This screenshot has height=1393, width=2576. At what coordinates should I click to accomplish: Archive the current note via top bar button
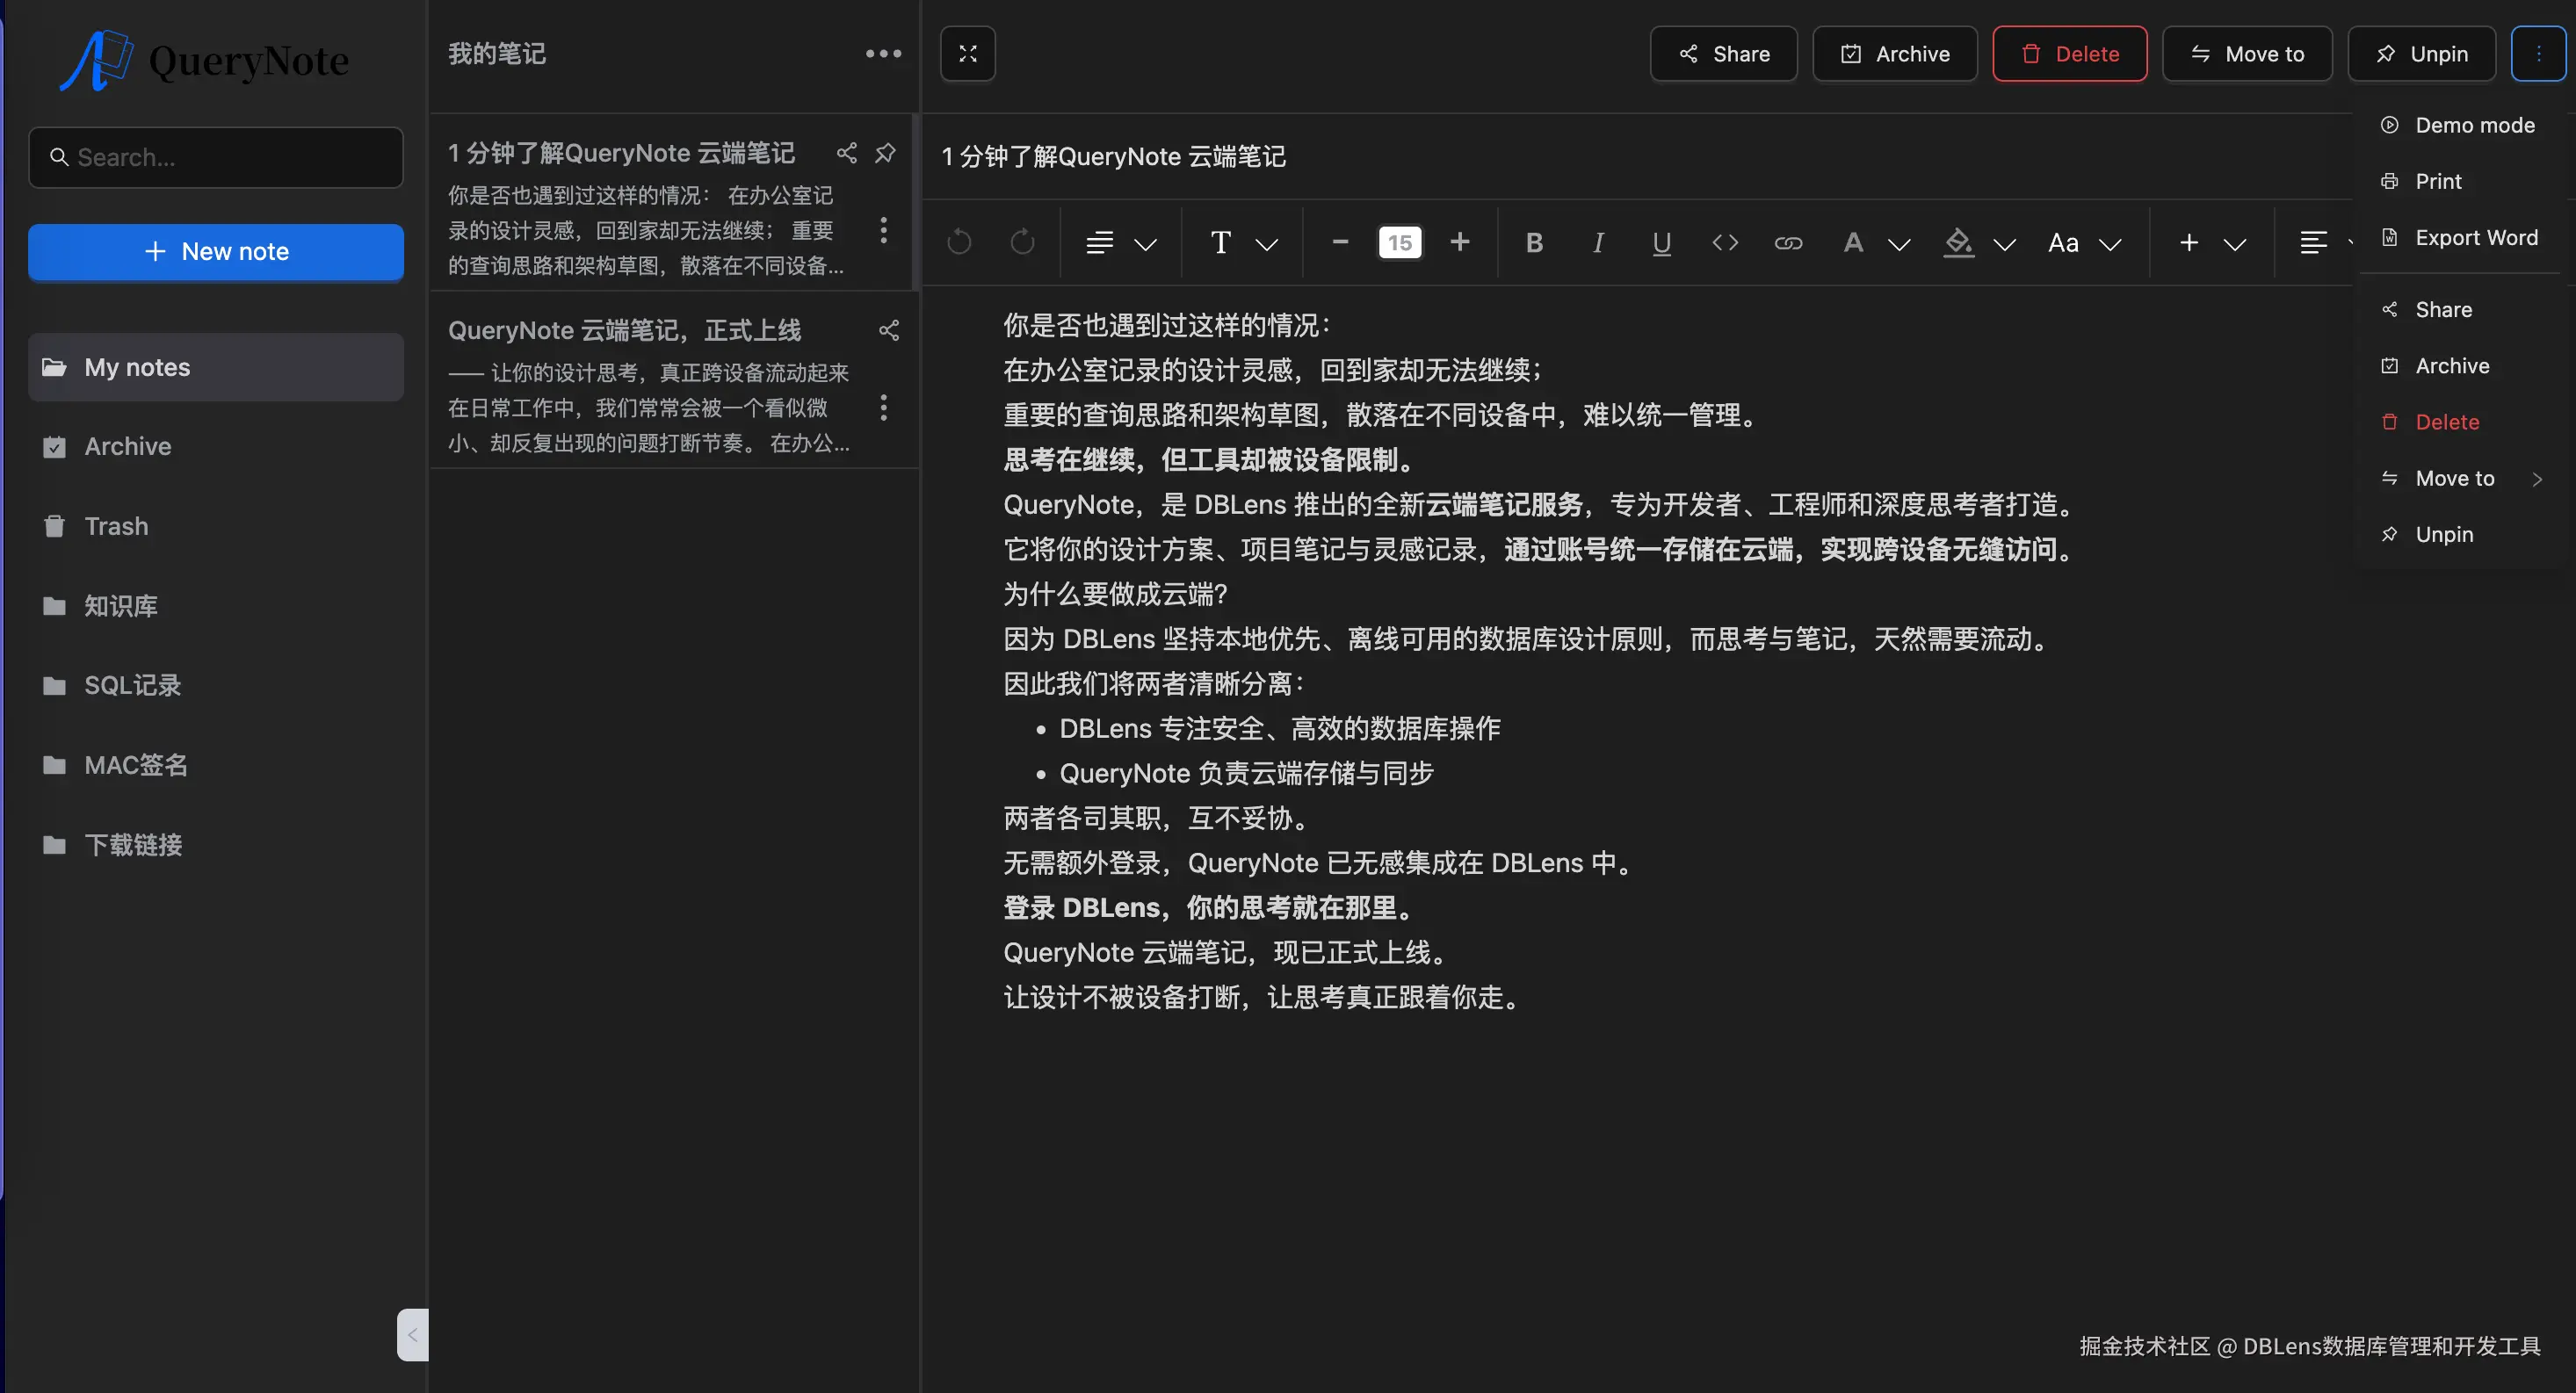(1895, 53)
